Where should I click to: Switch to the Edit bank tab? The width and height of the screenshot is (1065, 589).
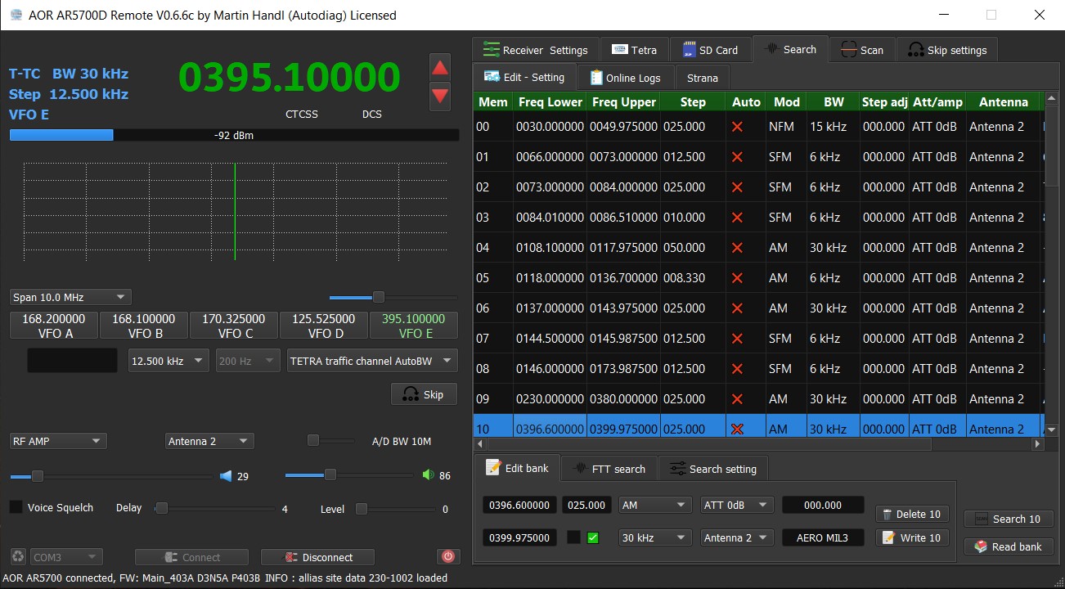coord(517,468)
